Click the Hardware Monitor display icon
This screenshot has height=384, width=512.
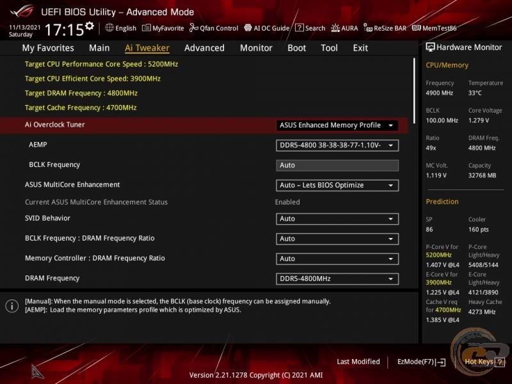pyautogui.click(x=430, y=47)
